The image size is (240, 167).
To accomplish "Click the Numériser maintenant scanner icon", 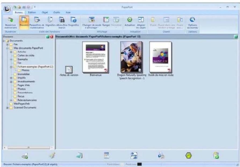I will pyautogui.click(x=10, y=20).
